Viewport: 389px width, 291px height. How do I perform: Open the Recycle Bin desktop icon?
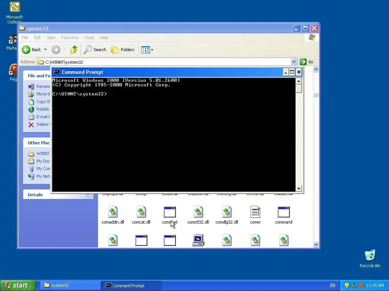[x=370, y=258]
